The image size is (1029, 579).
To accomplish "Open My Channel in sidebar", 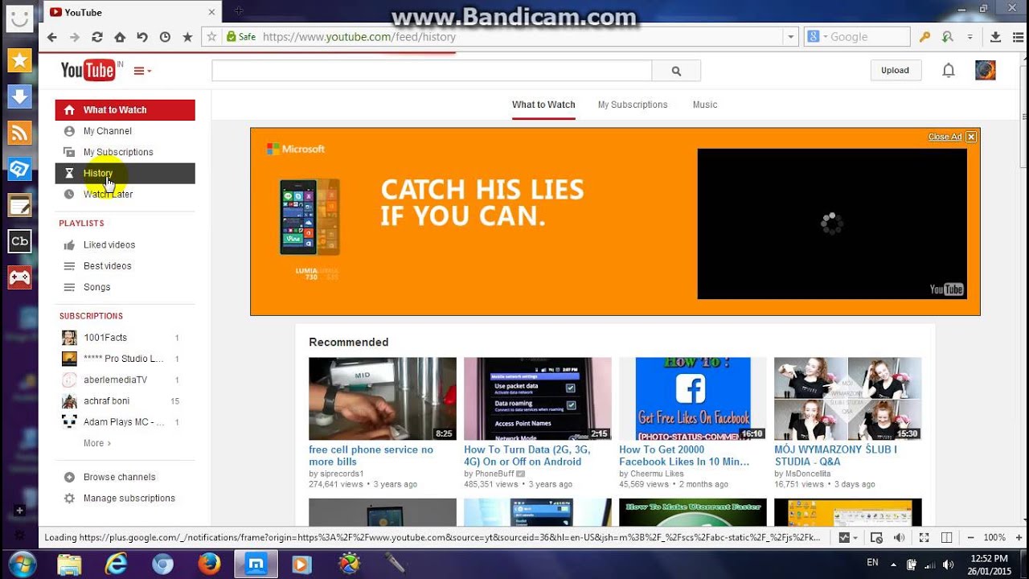I will point(125,131).
